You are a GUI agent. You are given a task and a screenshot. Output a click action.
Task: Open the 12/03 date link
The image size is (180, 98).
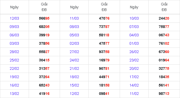coord(14,18)
